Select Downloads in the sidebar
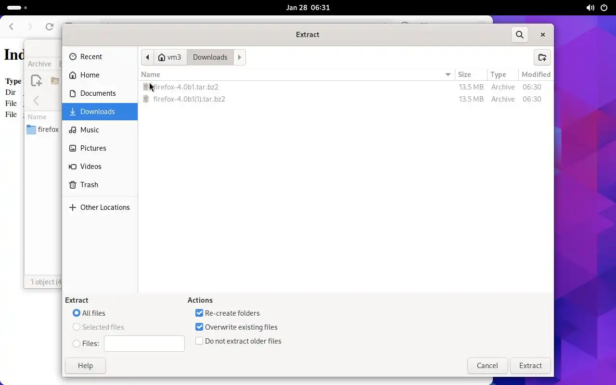Viewport: 616px width, 385px height. click(100, 112)
